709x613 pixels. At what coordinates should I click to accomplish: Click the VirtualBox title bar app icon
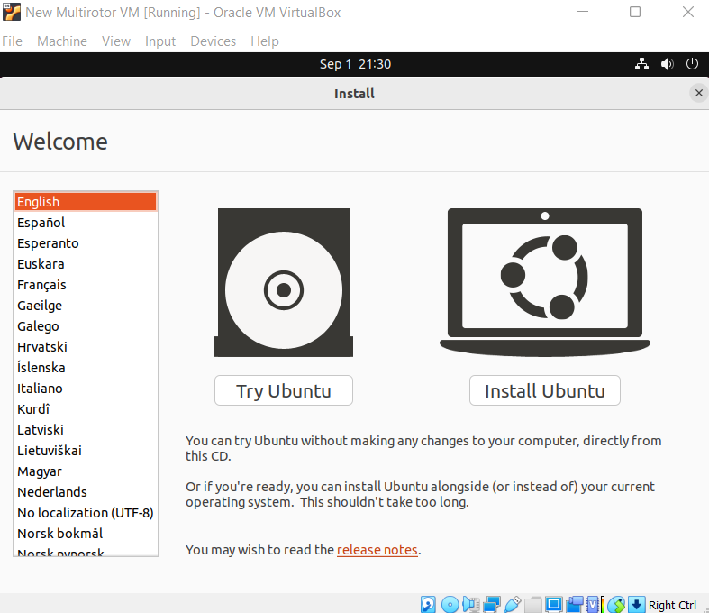click(x=12, y=13)
